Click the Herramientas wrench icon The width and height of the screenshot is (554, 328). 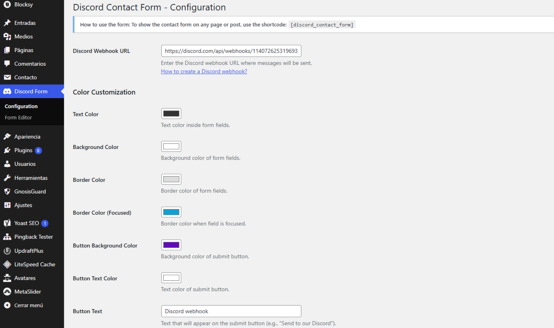[7, 178]
